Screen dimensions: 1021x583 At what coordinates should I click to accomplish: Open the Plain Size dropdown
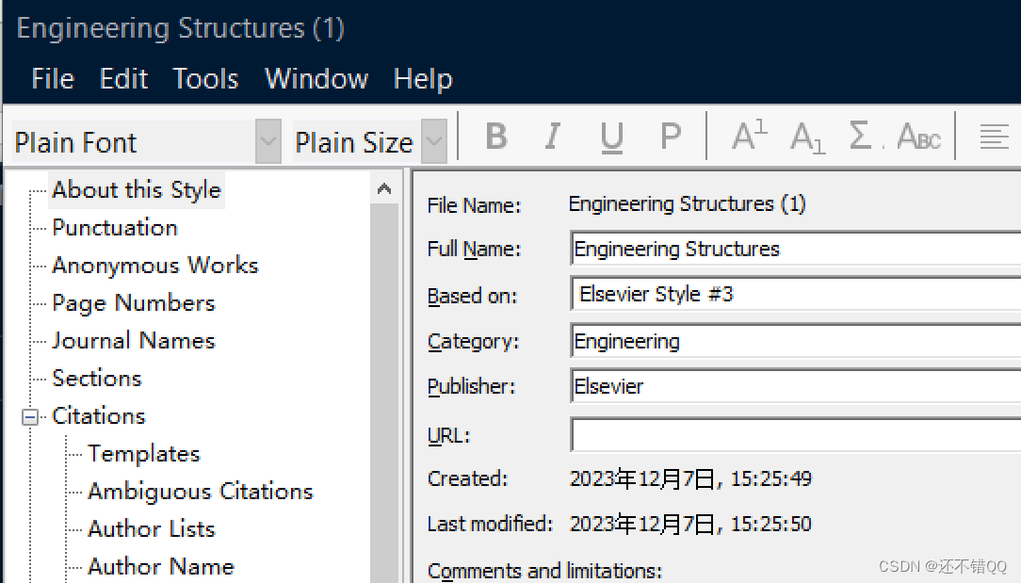coord(433,140)
